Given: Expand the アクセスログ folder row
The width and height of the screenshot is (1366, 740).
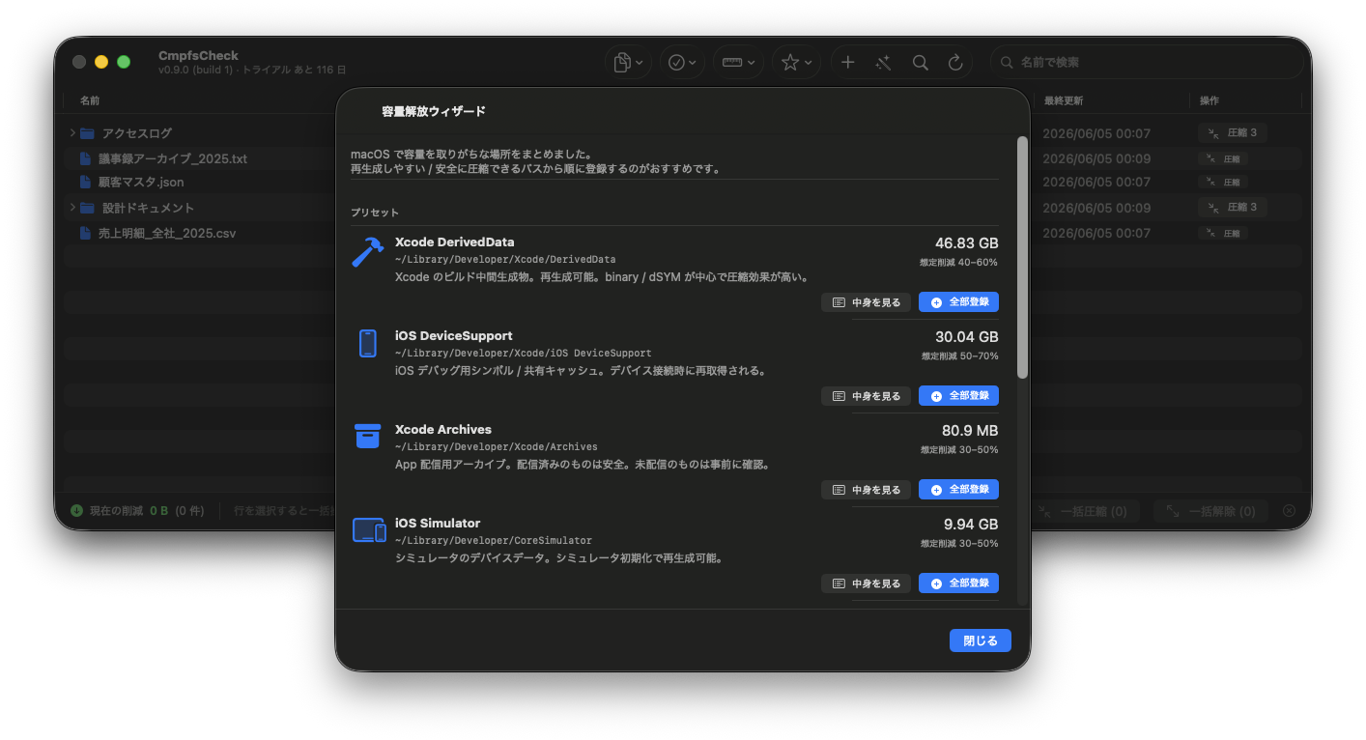Looking at the screenshot, I should pyautogui.click(x=72, y=132).
